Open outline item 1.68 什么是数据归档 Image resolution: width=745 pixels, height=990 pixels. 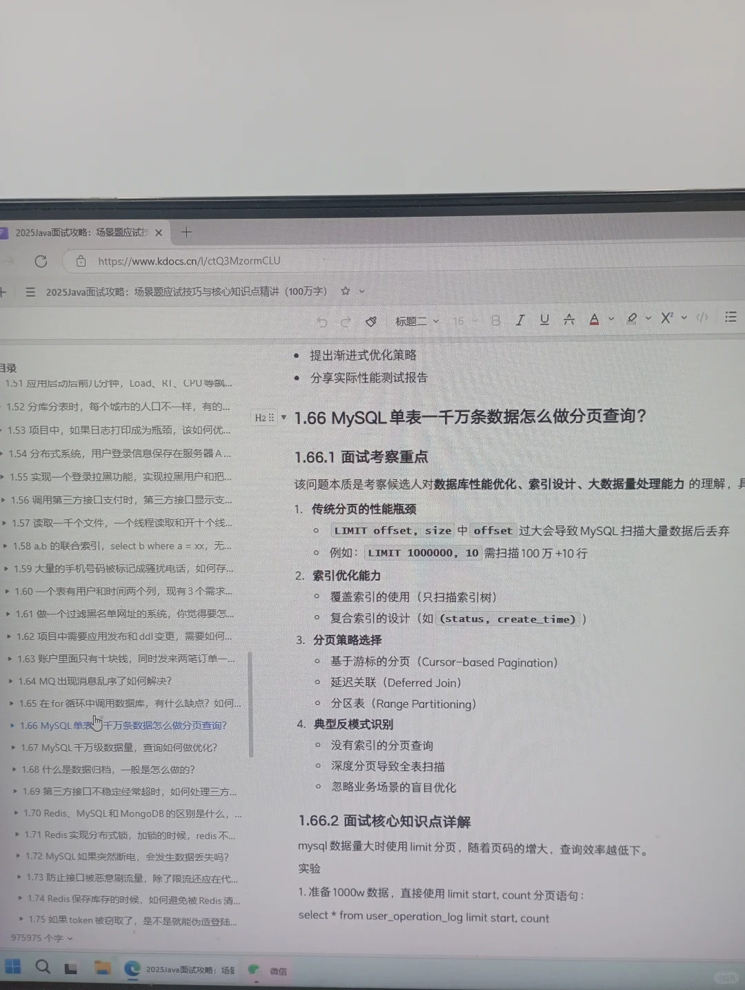pos(108,770)
